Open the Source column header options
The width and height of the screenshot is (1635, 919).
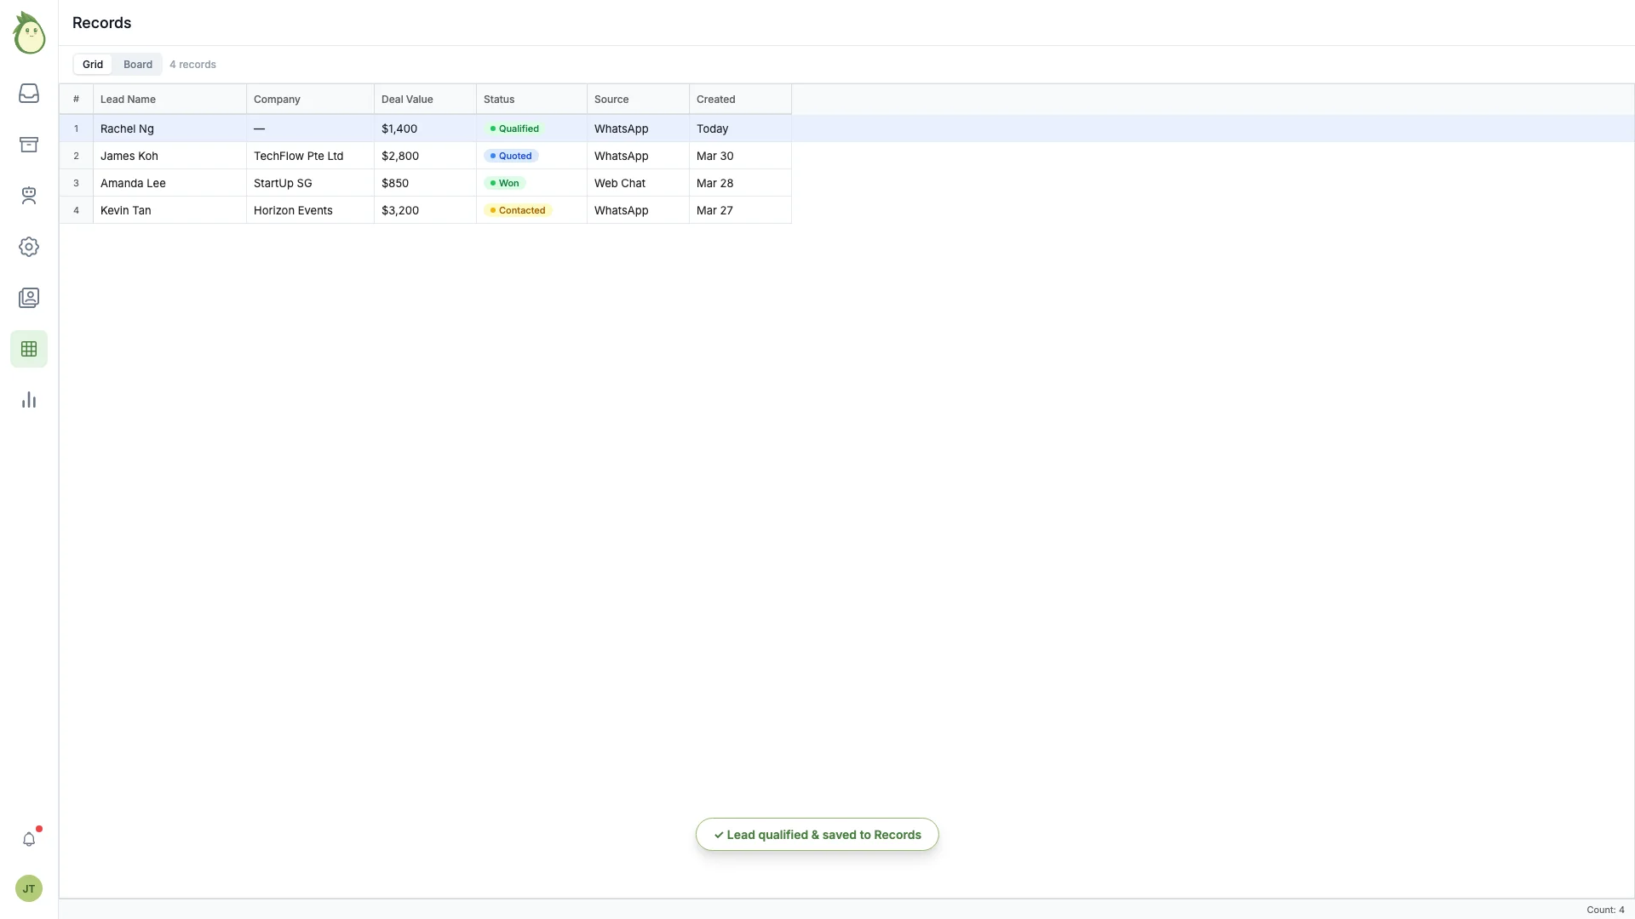(x=611, y=99)
